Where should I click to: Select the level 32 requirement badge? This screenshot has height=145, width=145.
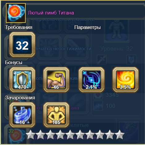[22, 45]
